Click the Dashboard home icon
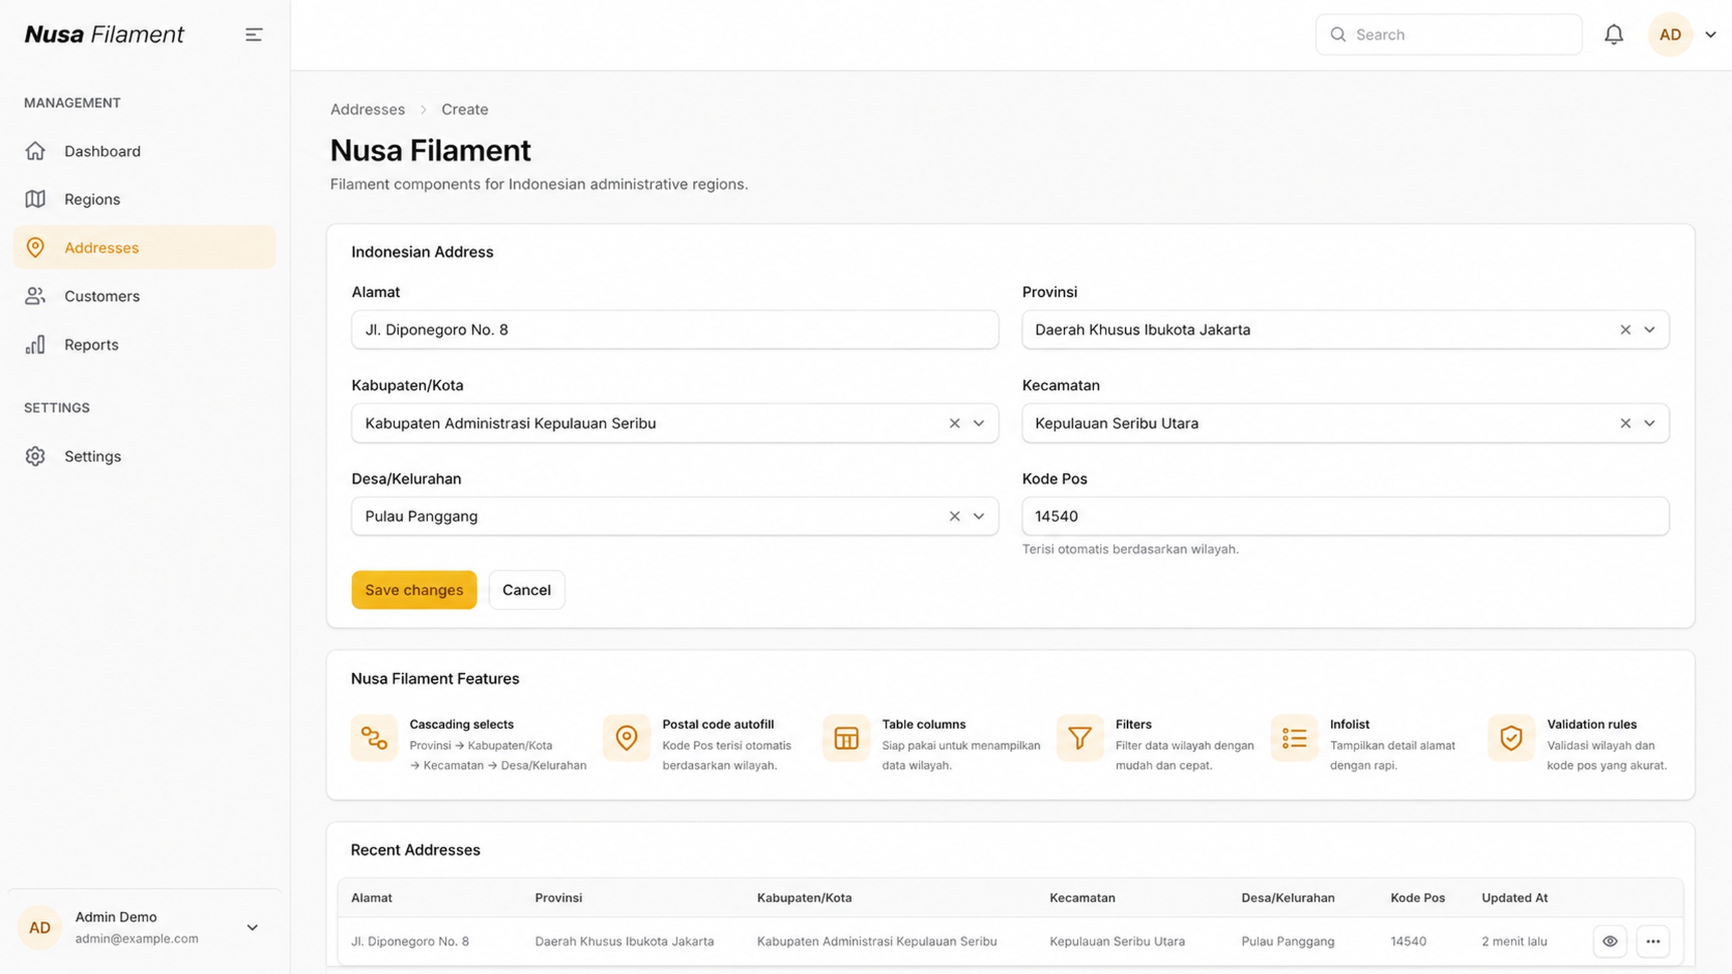Screen dimensions: 1732x974 pos(35,151)
